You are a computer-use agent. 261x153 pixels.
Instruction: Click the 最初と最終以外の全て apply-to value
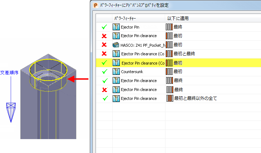tap(196, 98)
